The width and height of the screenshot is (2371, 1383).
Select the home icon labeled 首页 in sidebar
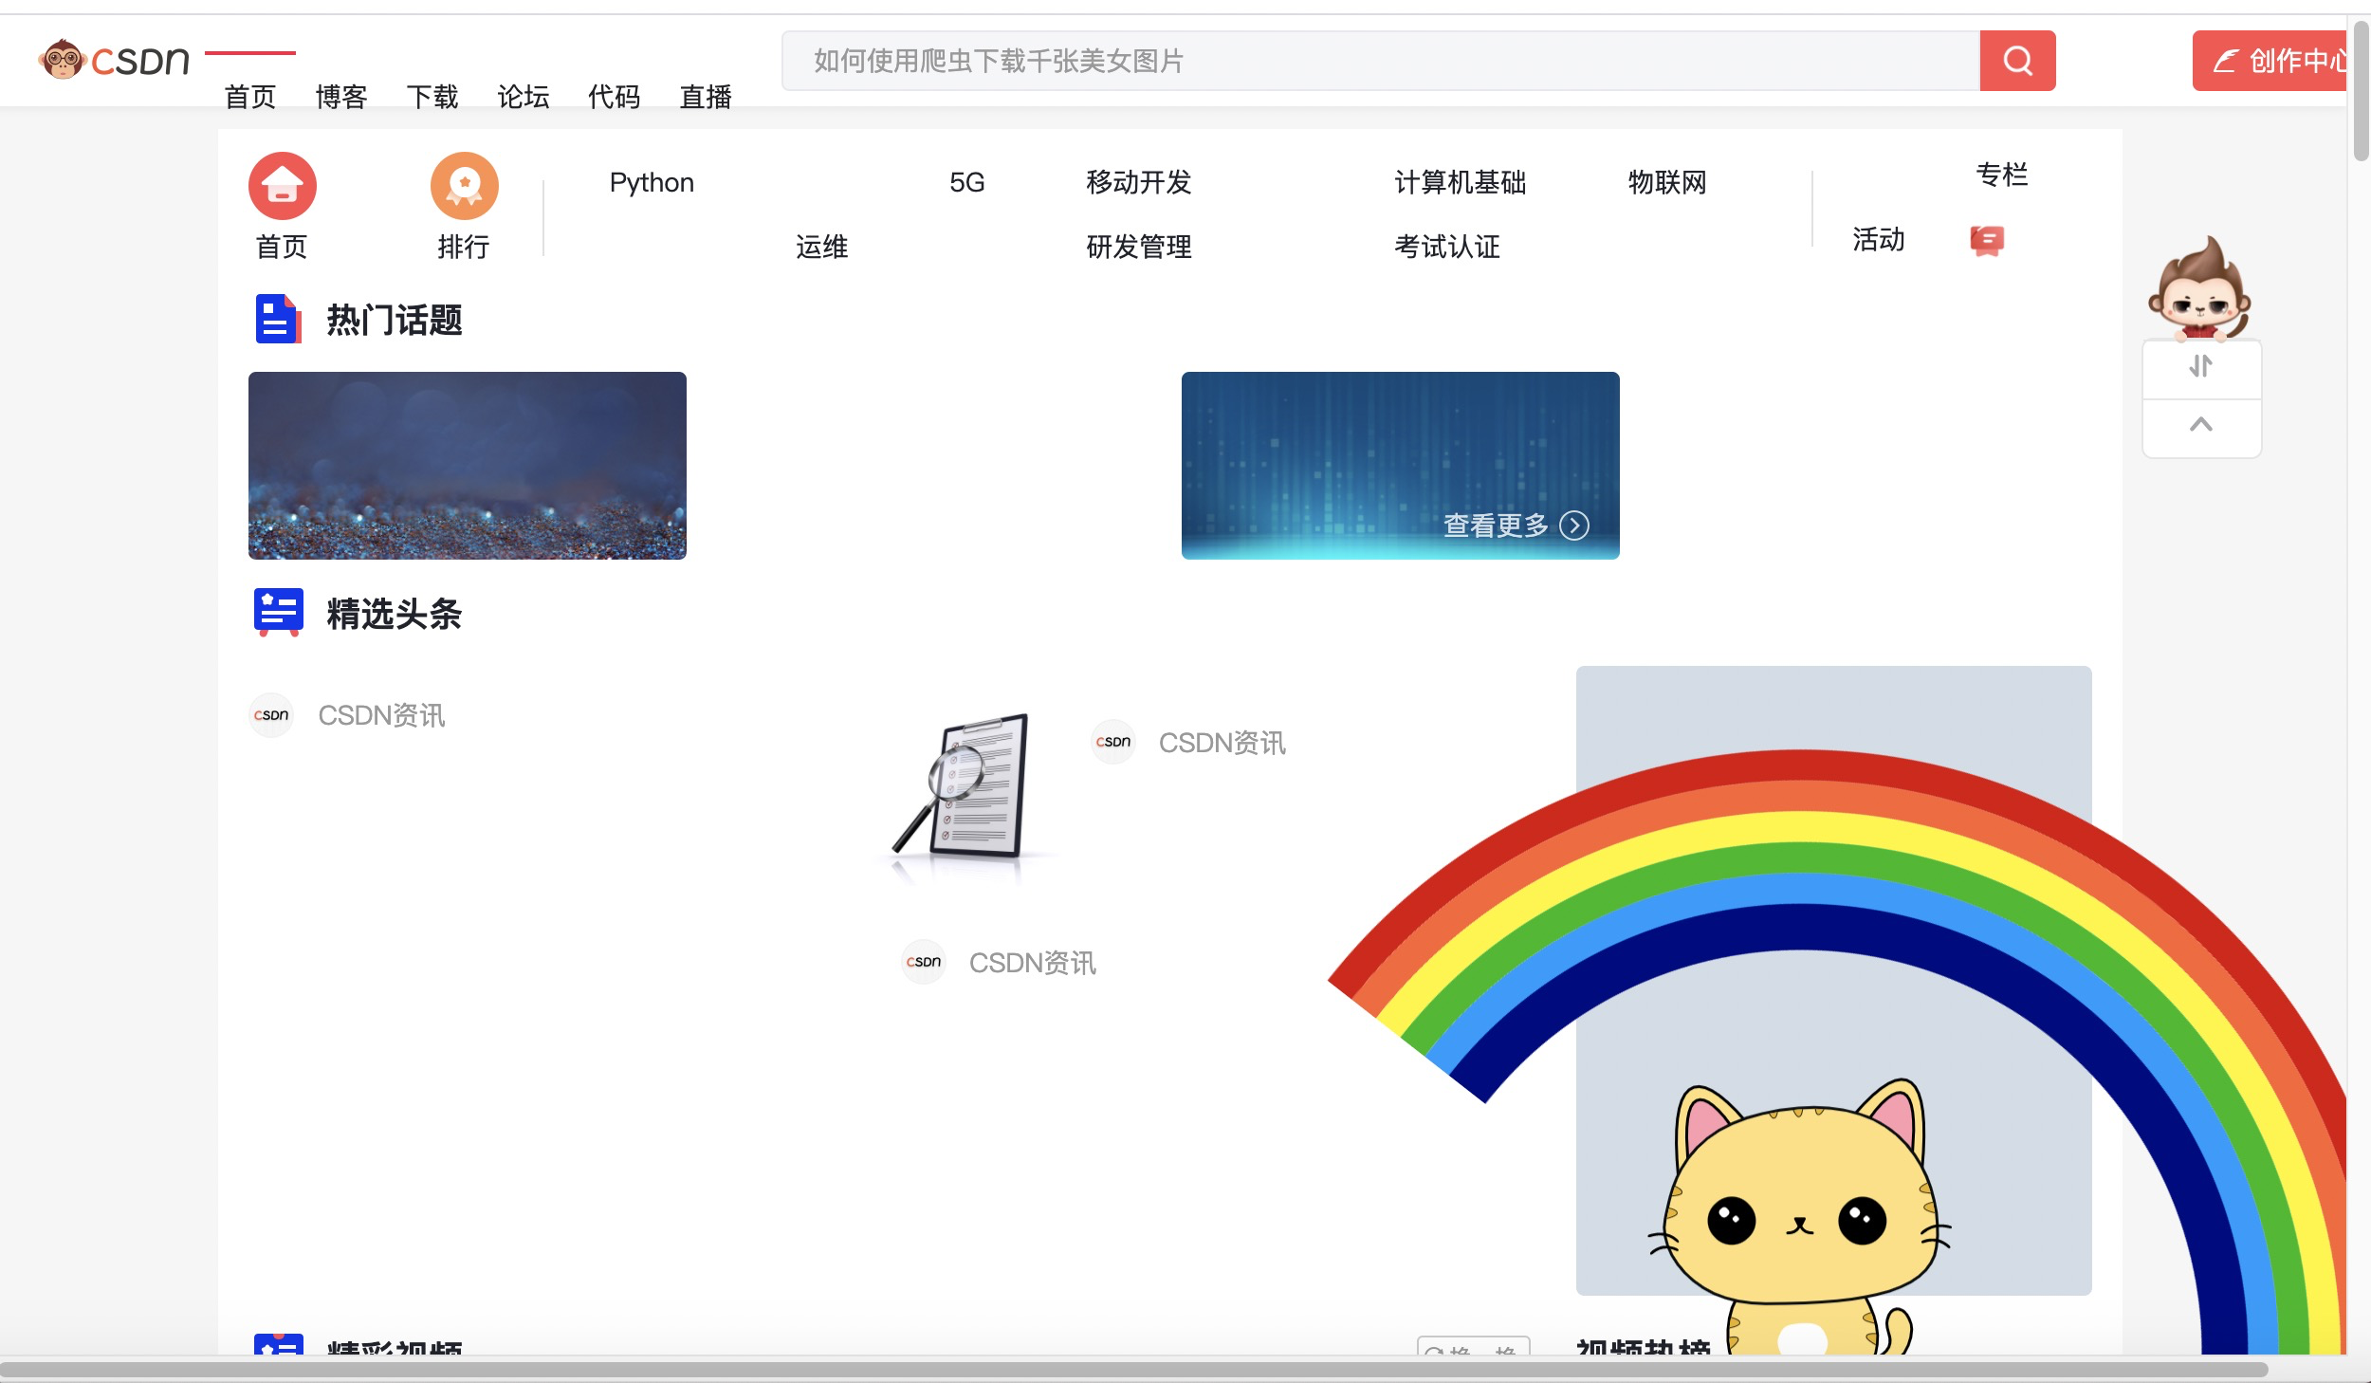[x=282, y=187]
